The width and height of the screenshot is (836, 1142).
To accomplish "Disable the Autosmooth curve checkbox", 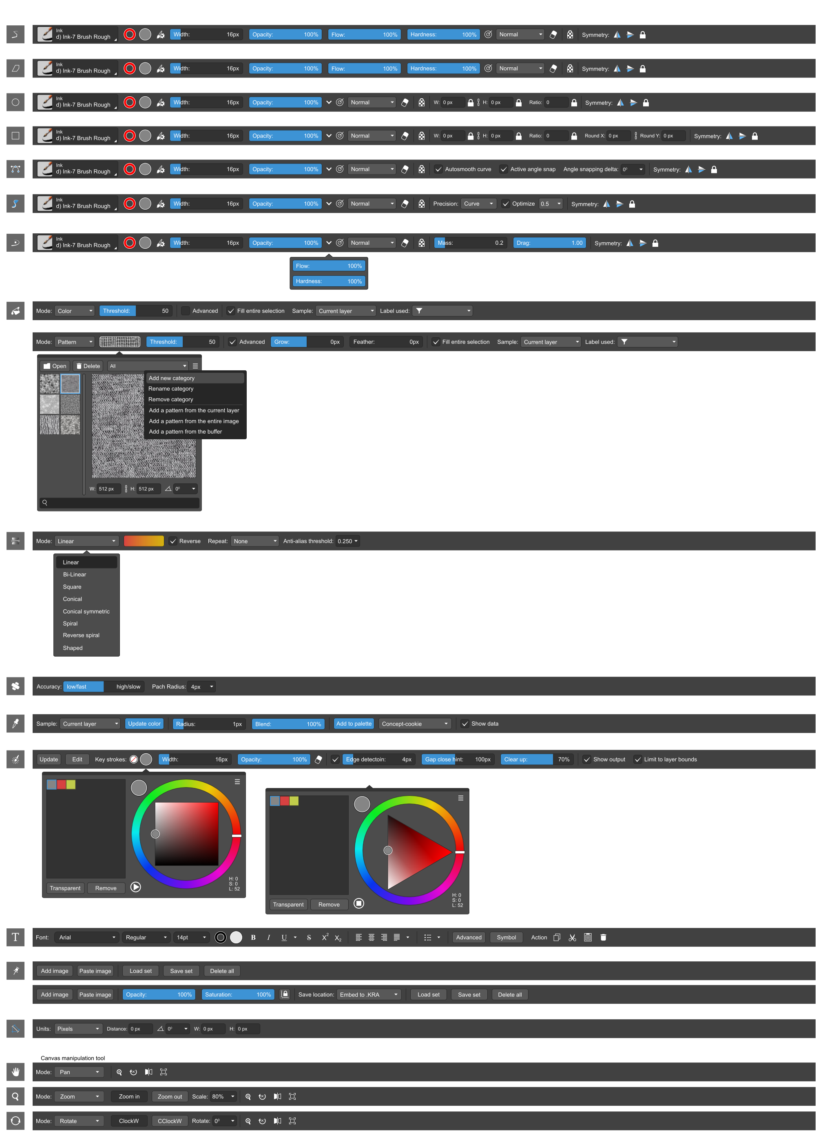I will pyautogui.click(x=438, y=170).
